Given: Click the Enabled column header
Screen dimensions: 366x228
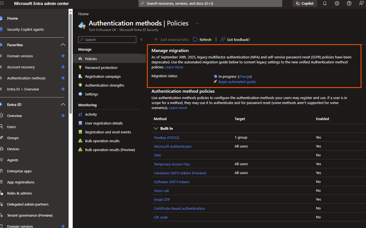Looking at the screenshot, I should coord(322,119).
